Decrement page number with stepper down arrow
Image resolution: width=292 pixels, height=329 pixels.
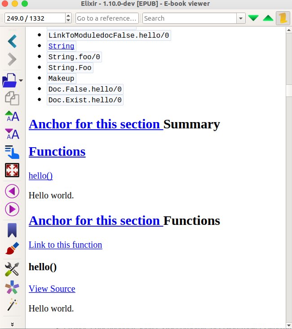point(68,21)
